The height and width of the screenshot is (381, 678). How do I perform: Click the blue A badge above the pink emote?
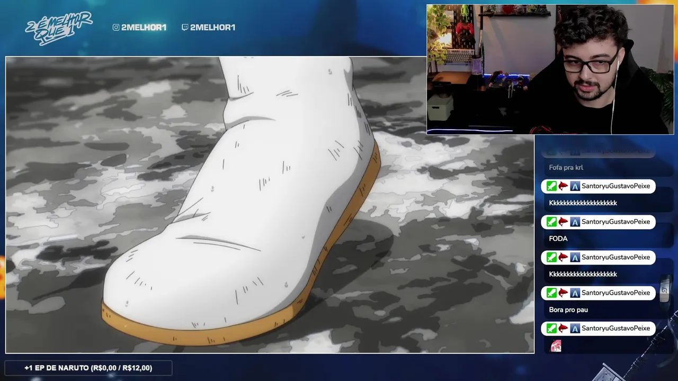tap(575, 328)
